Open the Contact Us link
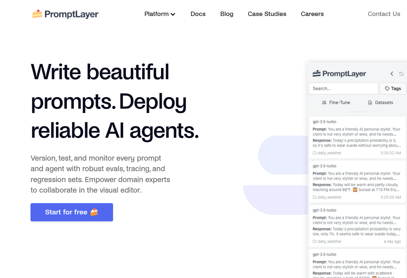 (384, 14)
